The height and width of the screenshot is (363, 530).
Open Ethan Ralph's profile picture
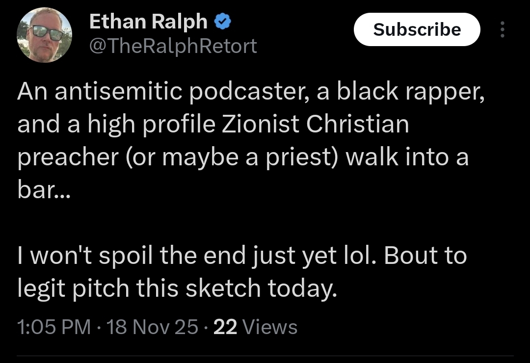click(x=44, y=35)
